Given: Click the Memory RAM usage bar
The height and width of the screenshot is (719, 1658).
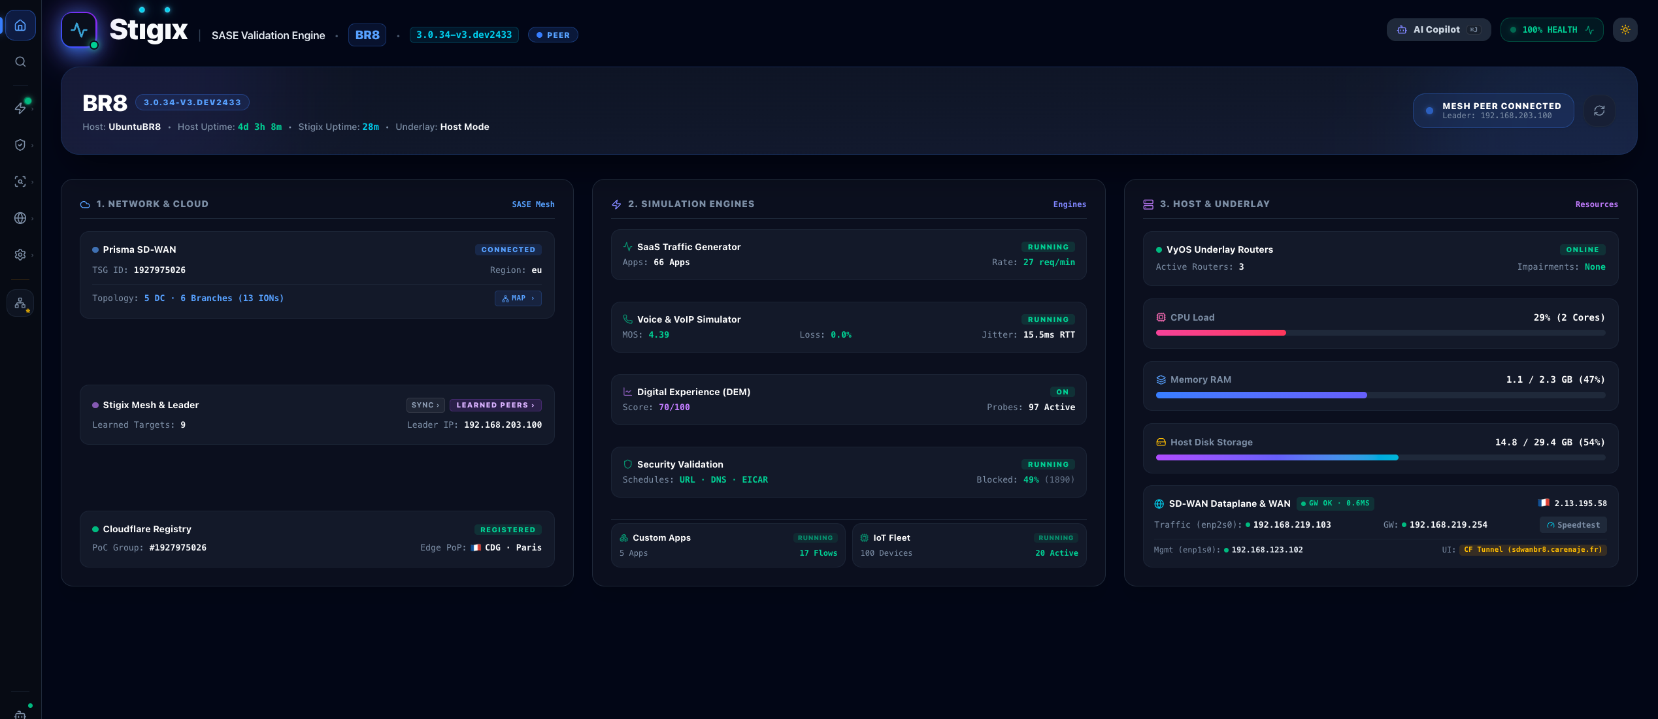Looking at the screenshot, I should tap(1380, 395).
